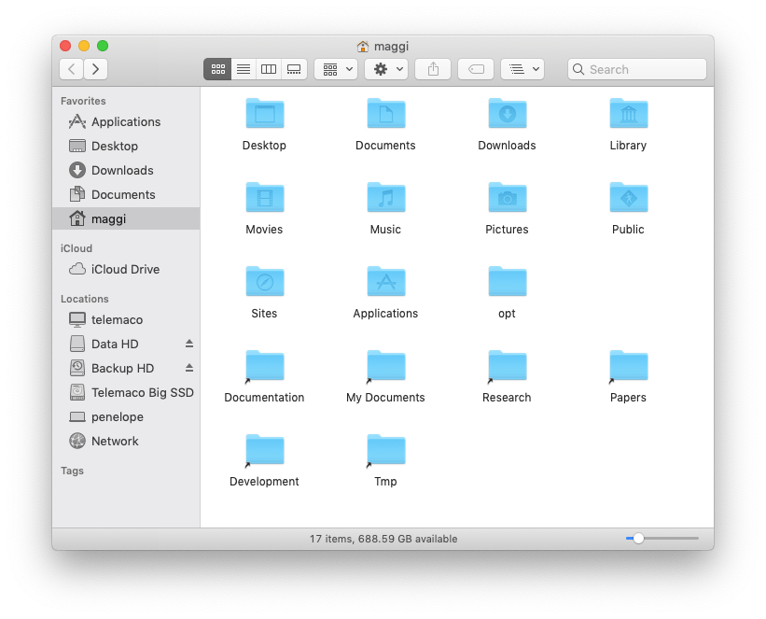Select gallery view button

point(294,69)
